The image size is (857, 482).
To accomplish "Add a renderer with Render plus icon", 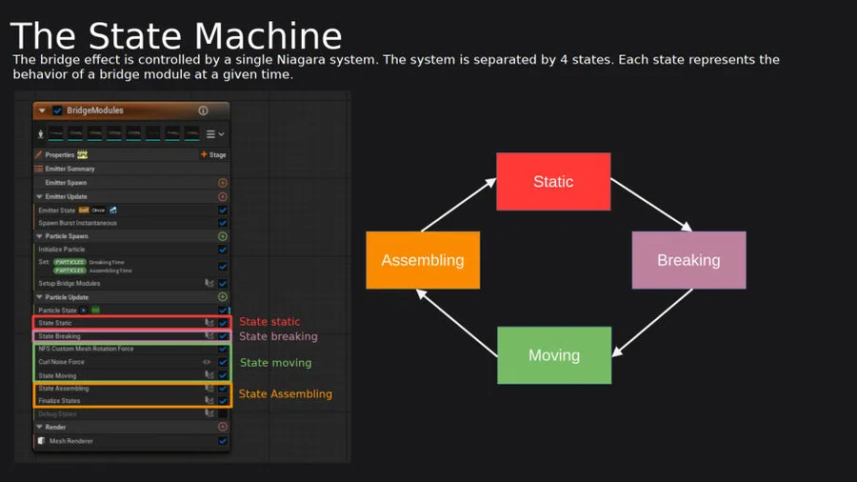I will 223,427.
